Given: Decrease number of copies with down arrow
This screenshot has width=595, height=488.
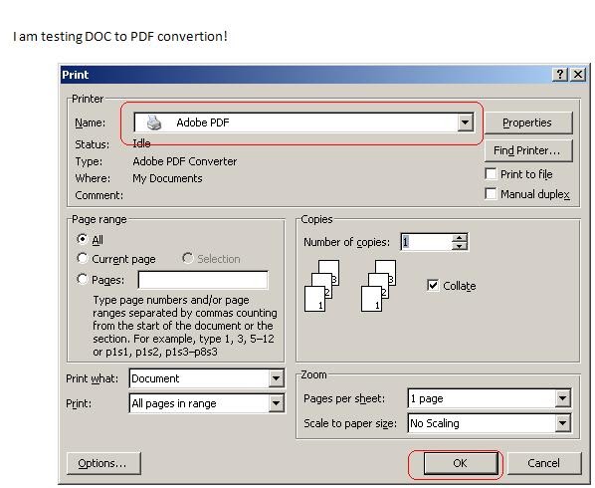Looking at the screenshot, I should 459,246.
